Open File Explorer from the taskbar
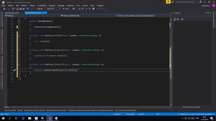 [30, 118]
